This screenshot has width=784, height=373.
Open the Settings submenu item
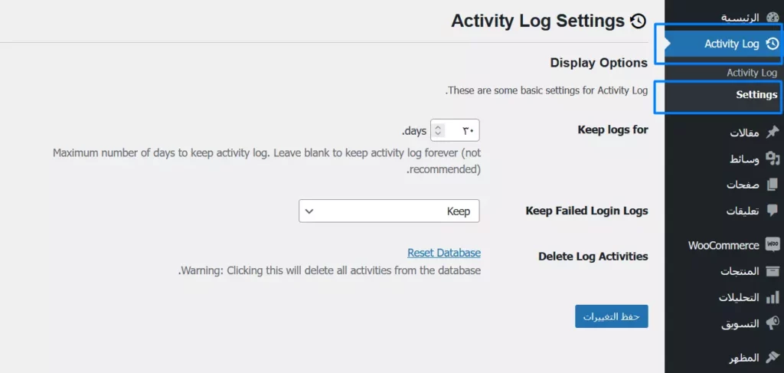click(x=756, y=95)
